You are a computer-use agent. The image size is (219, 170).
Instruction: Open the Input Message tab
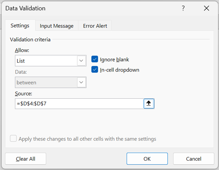[x=56, y=26]
